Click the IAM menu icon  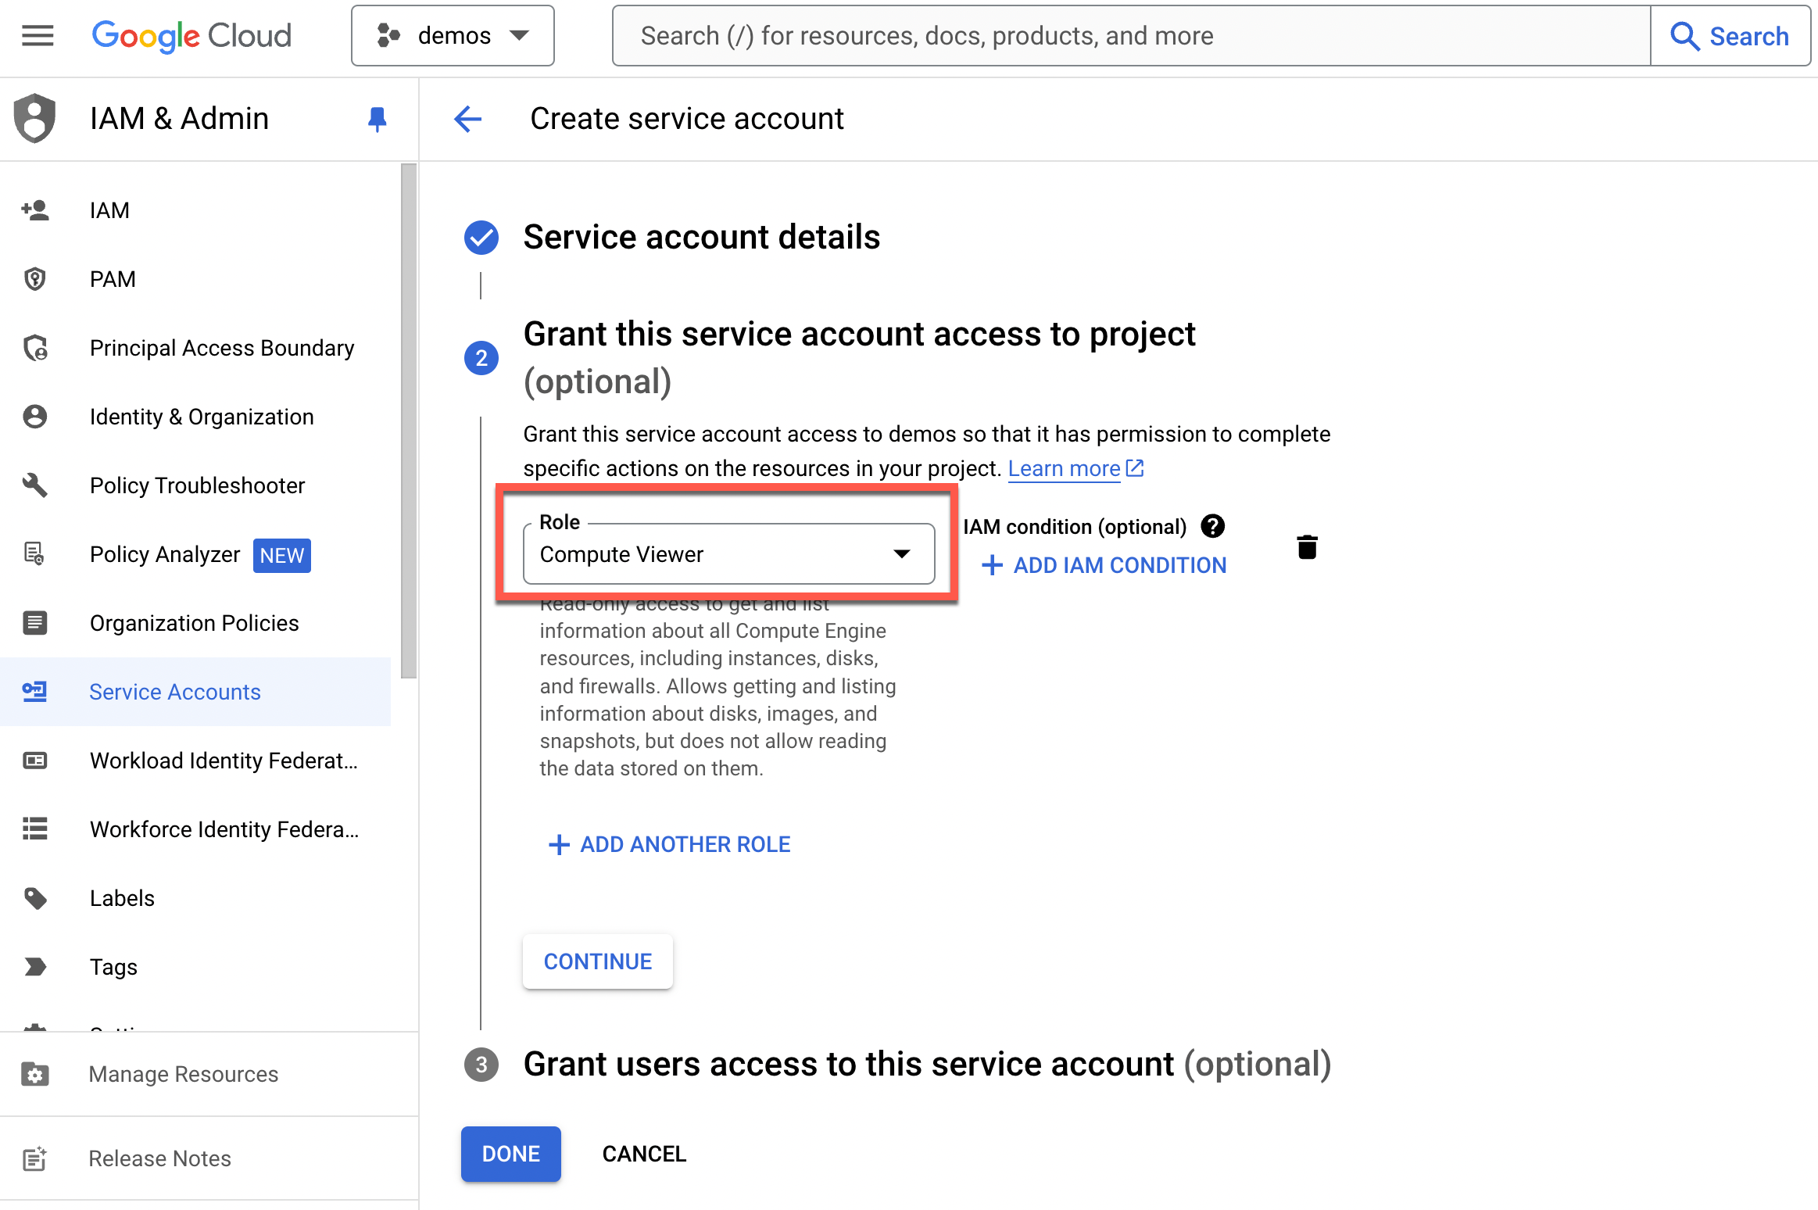[x=35, y=209]
